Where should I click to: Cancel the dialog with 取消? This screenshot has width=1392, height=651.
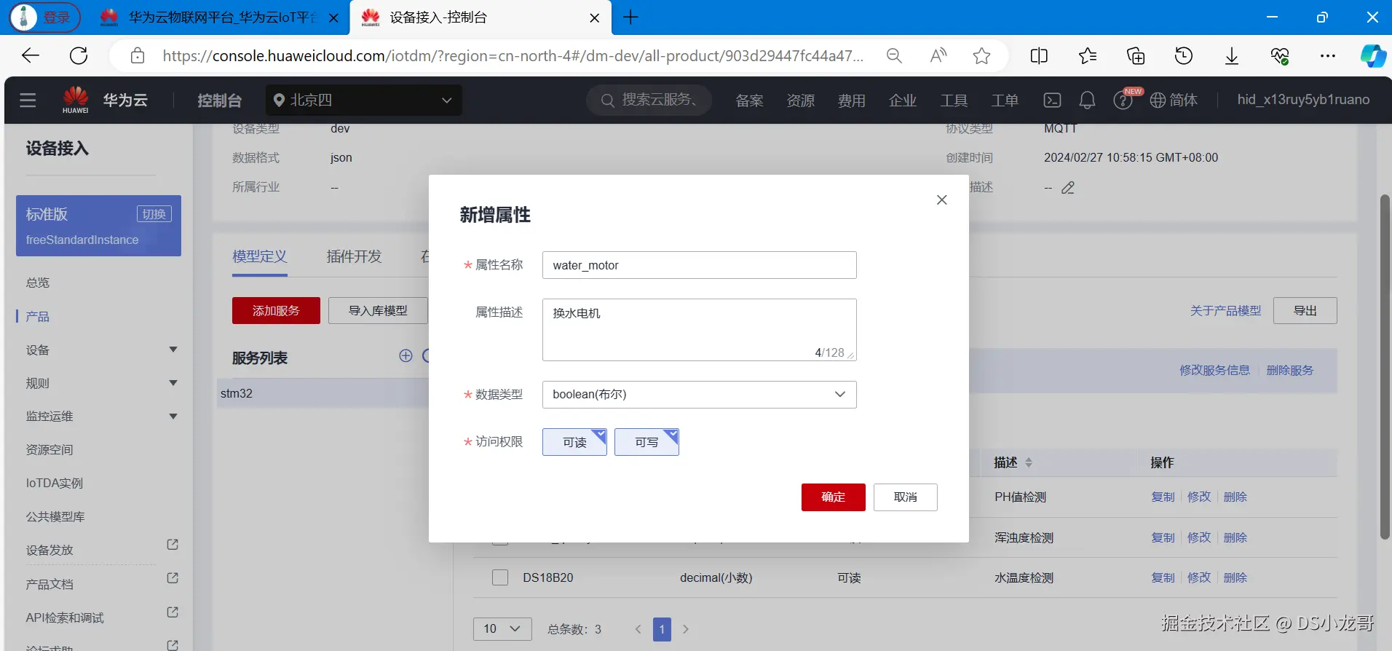(906, 497)
